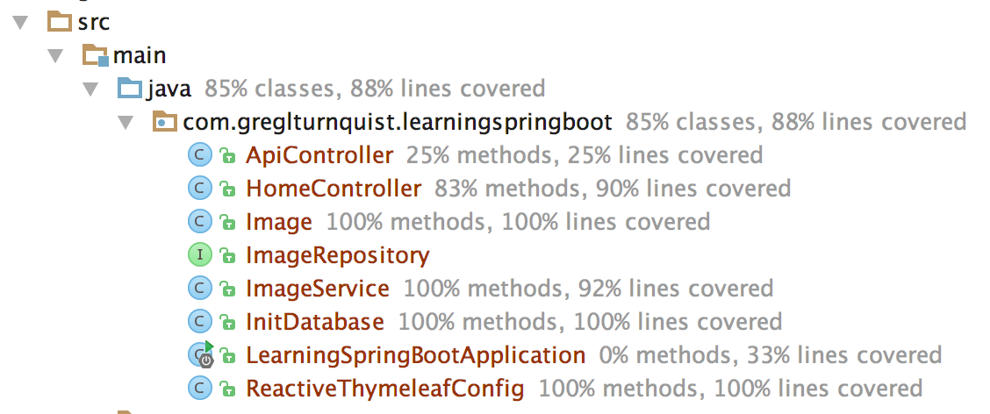990x414 pixels.
Task: Click the java source root folder icon
Action: (130, 89)
